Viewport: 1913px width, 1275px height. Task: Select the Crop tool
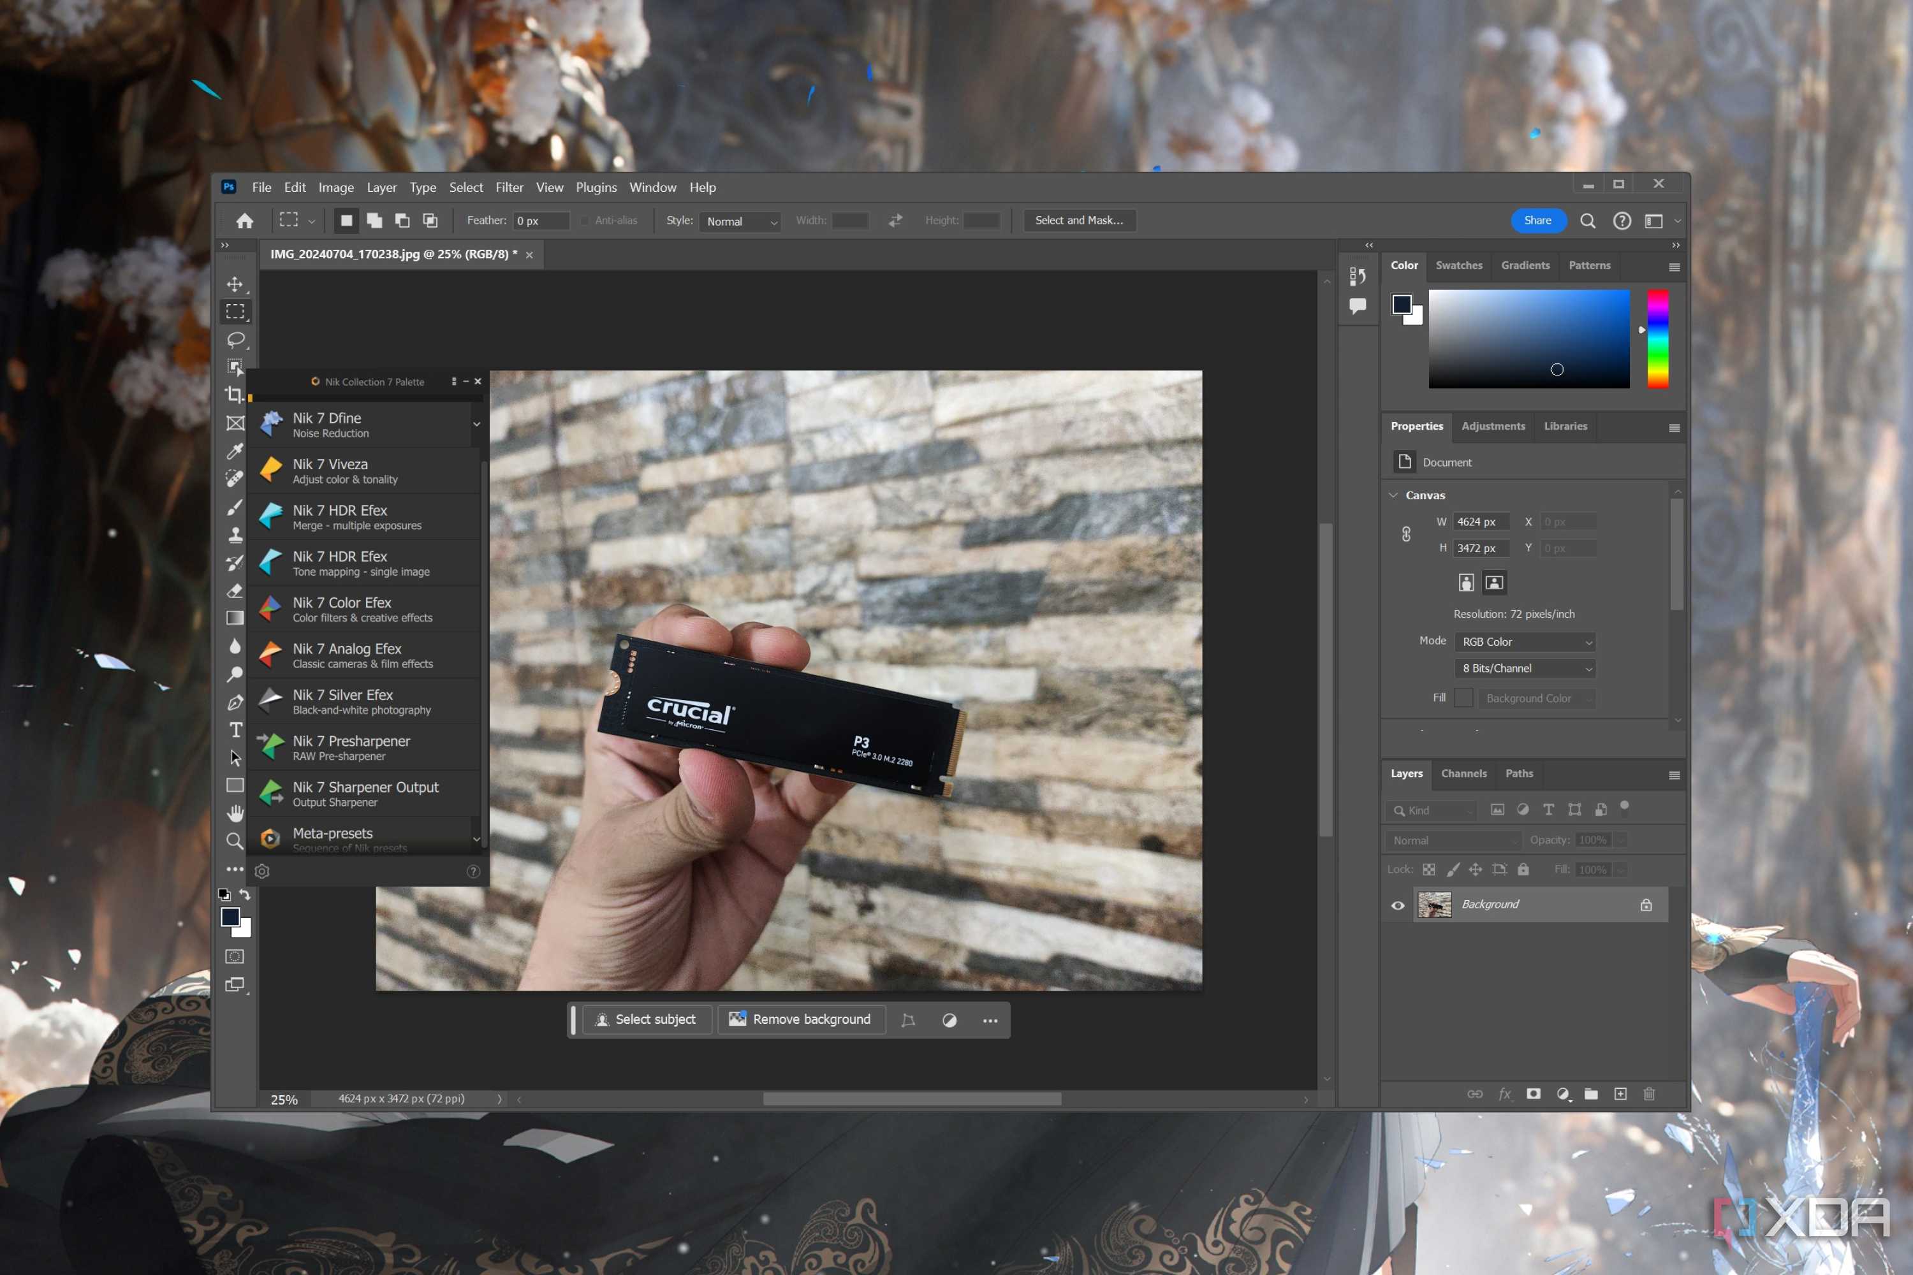click(235, 395)
